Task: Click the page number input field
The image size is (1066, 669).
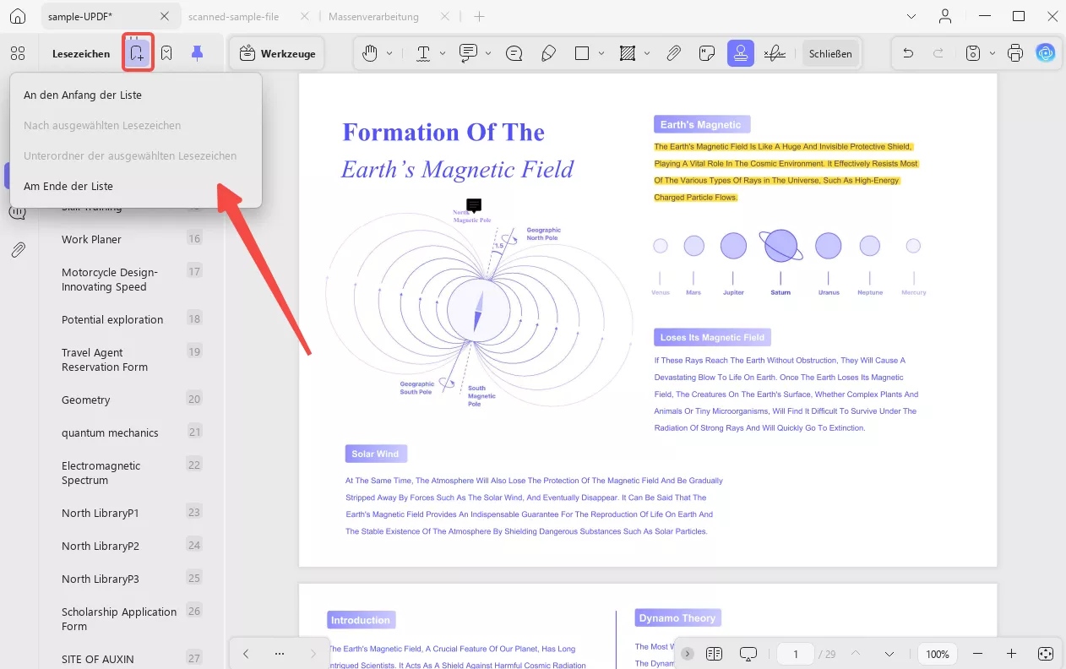Action: click(x=795, y=654)
